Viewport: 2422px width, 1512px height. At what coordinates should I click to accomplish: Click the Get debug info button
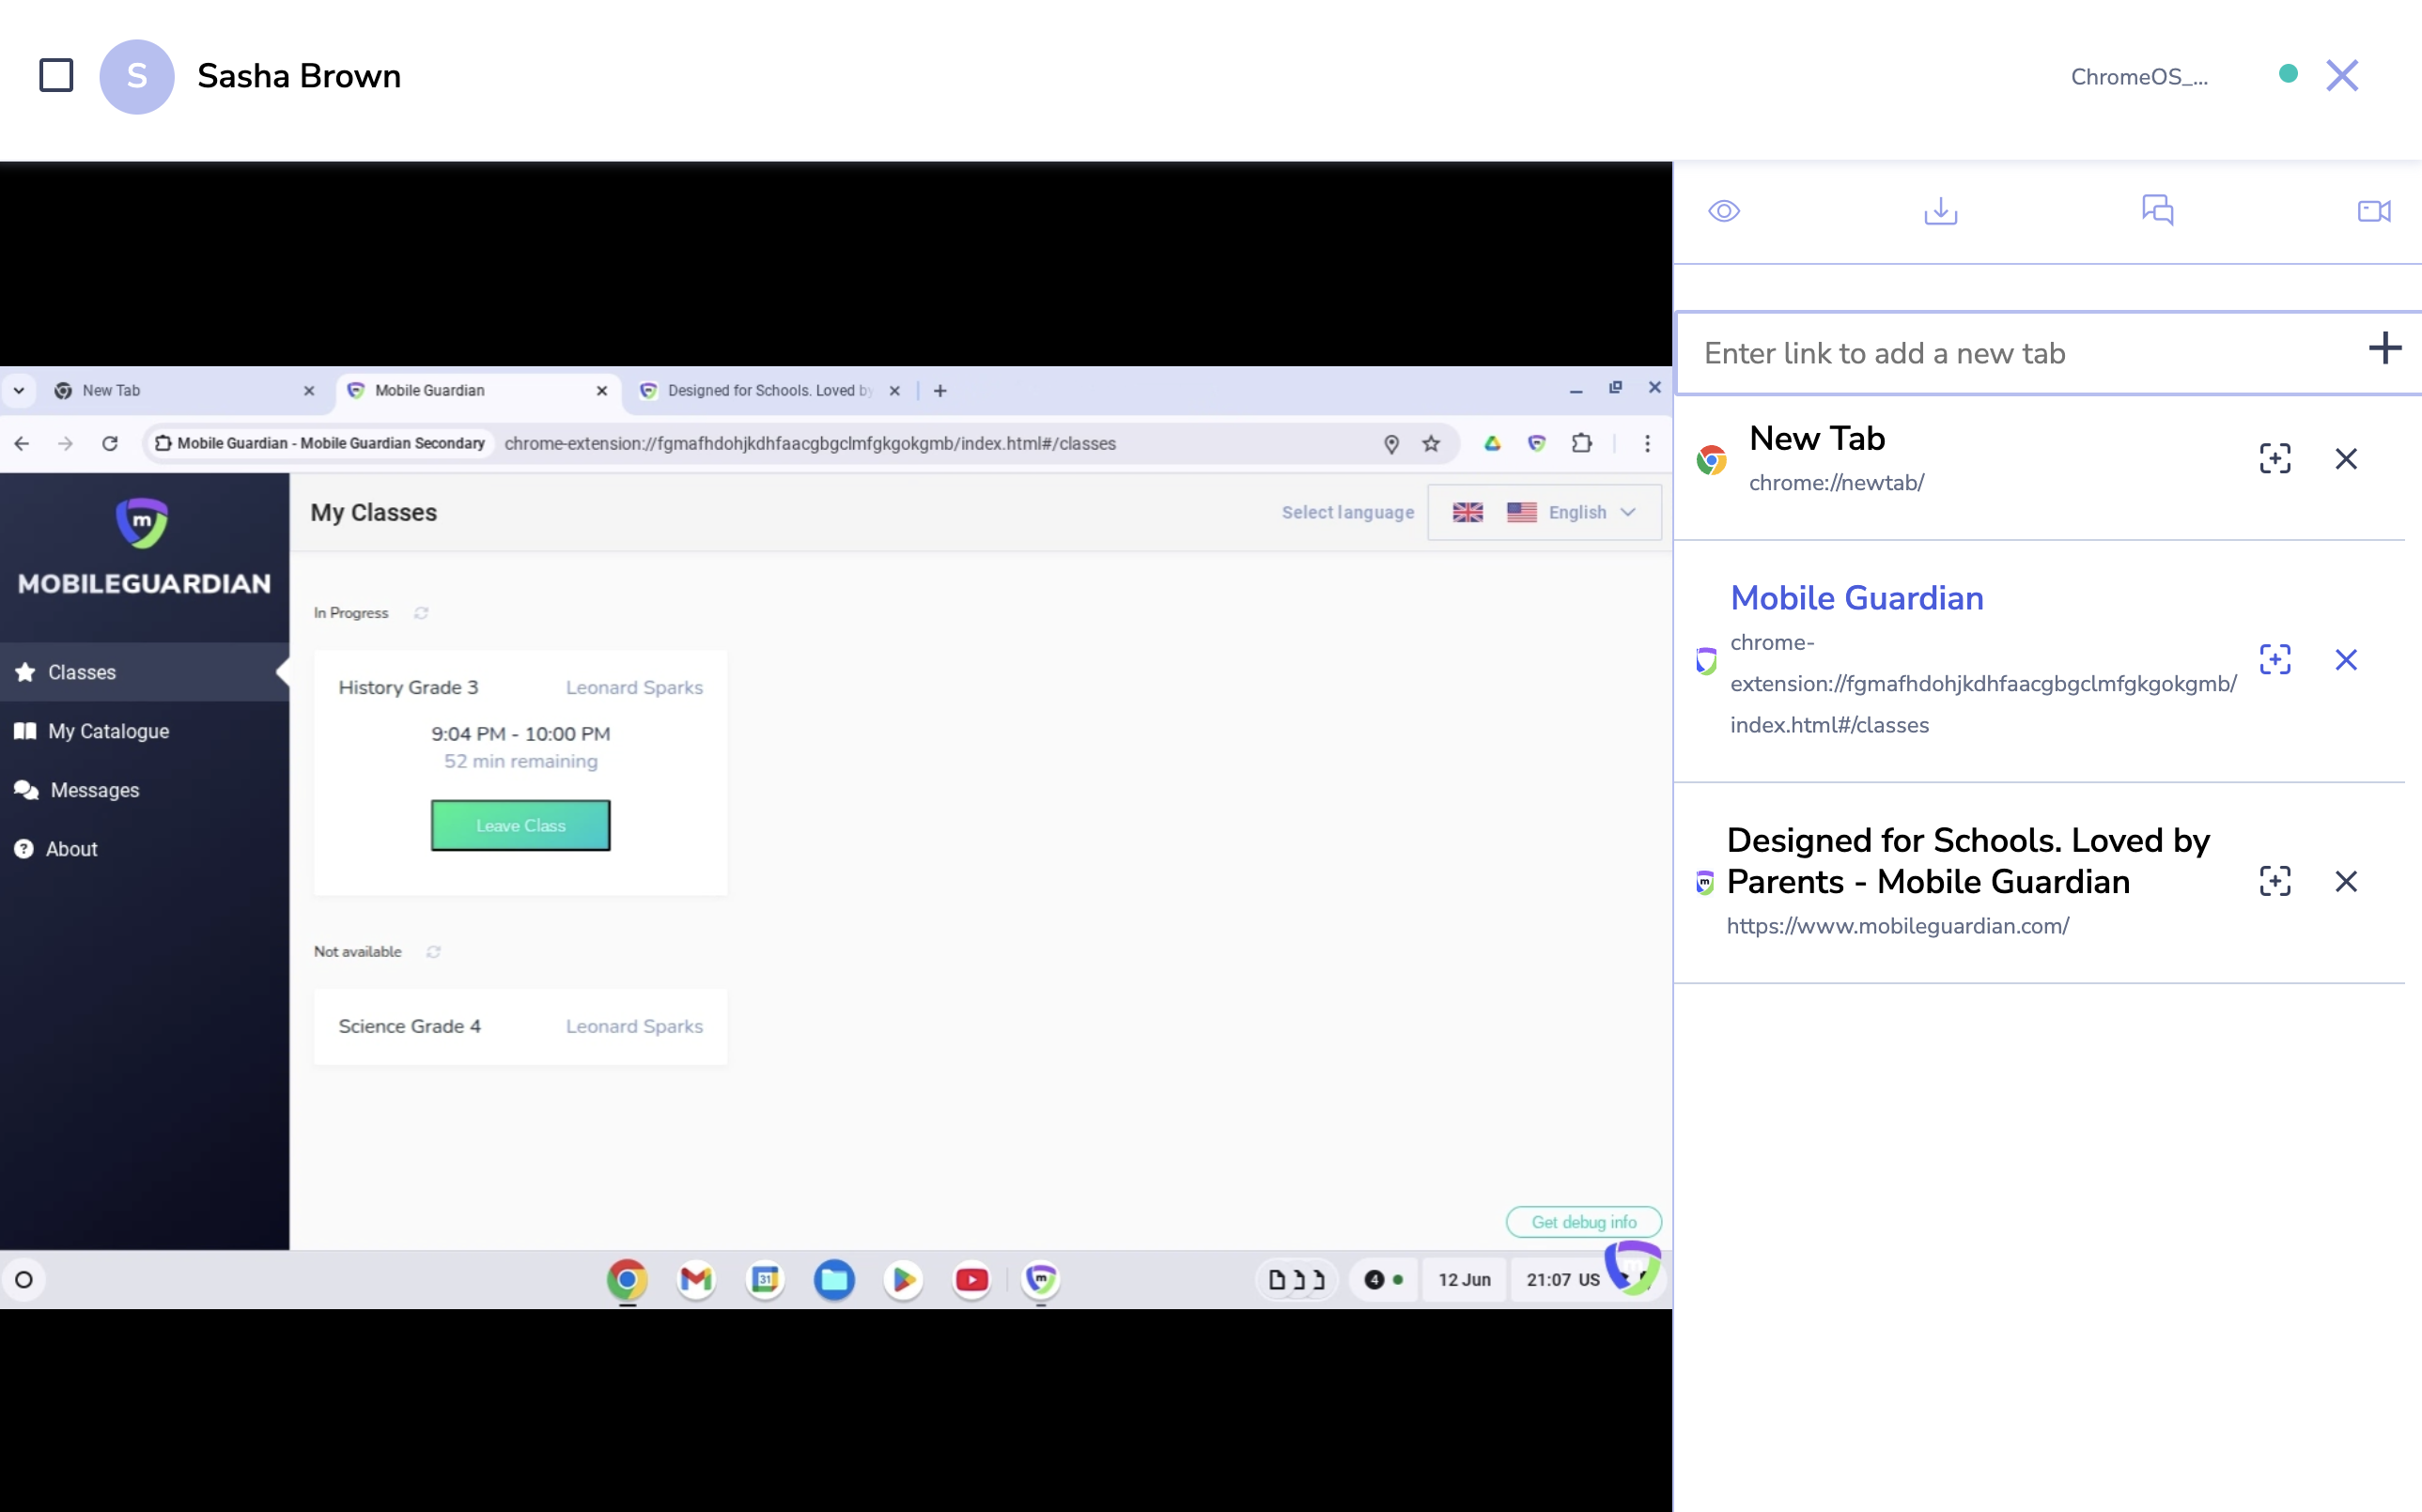pyautogui.click(x=1583, y=1222)
